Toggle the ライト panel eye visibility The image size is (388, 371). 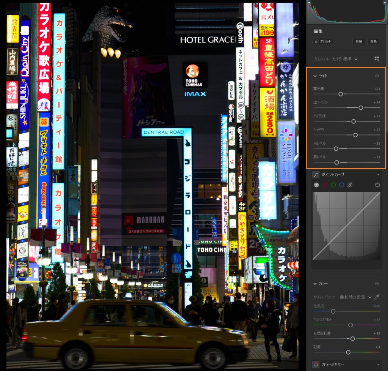[x=377, y=76]
